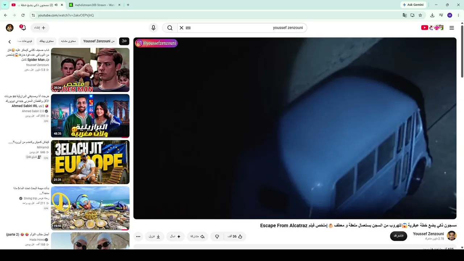Open the Spider Man video title link
Screen dimensions: 464x261
click(x=28, y=55)
